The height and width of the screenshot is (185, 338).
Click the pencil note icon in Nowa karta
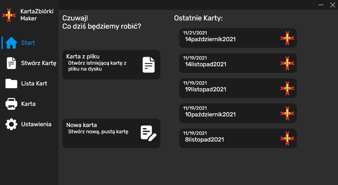coord(148,133)
